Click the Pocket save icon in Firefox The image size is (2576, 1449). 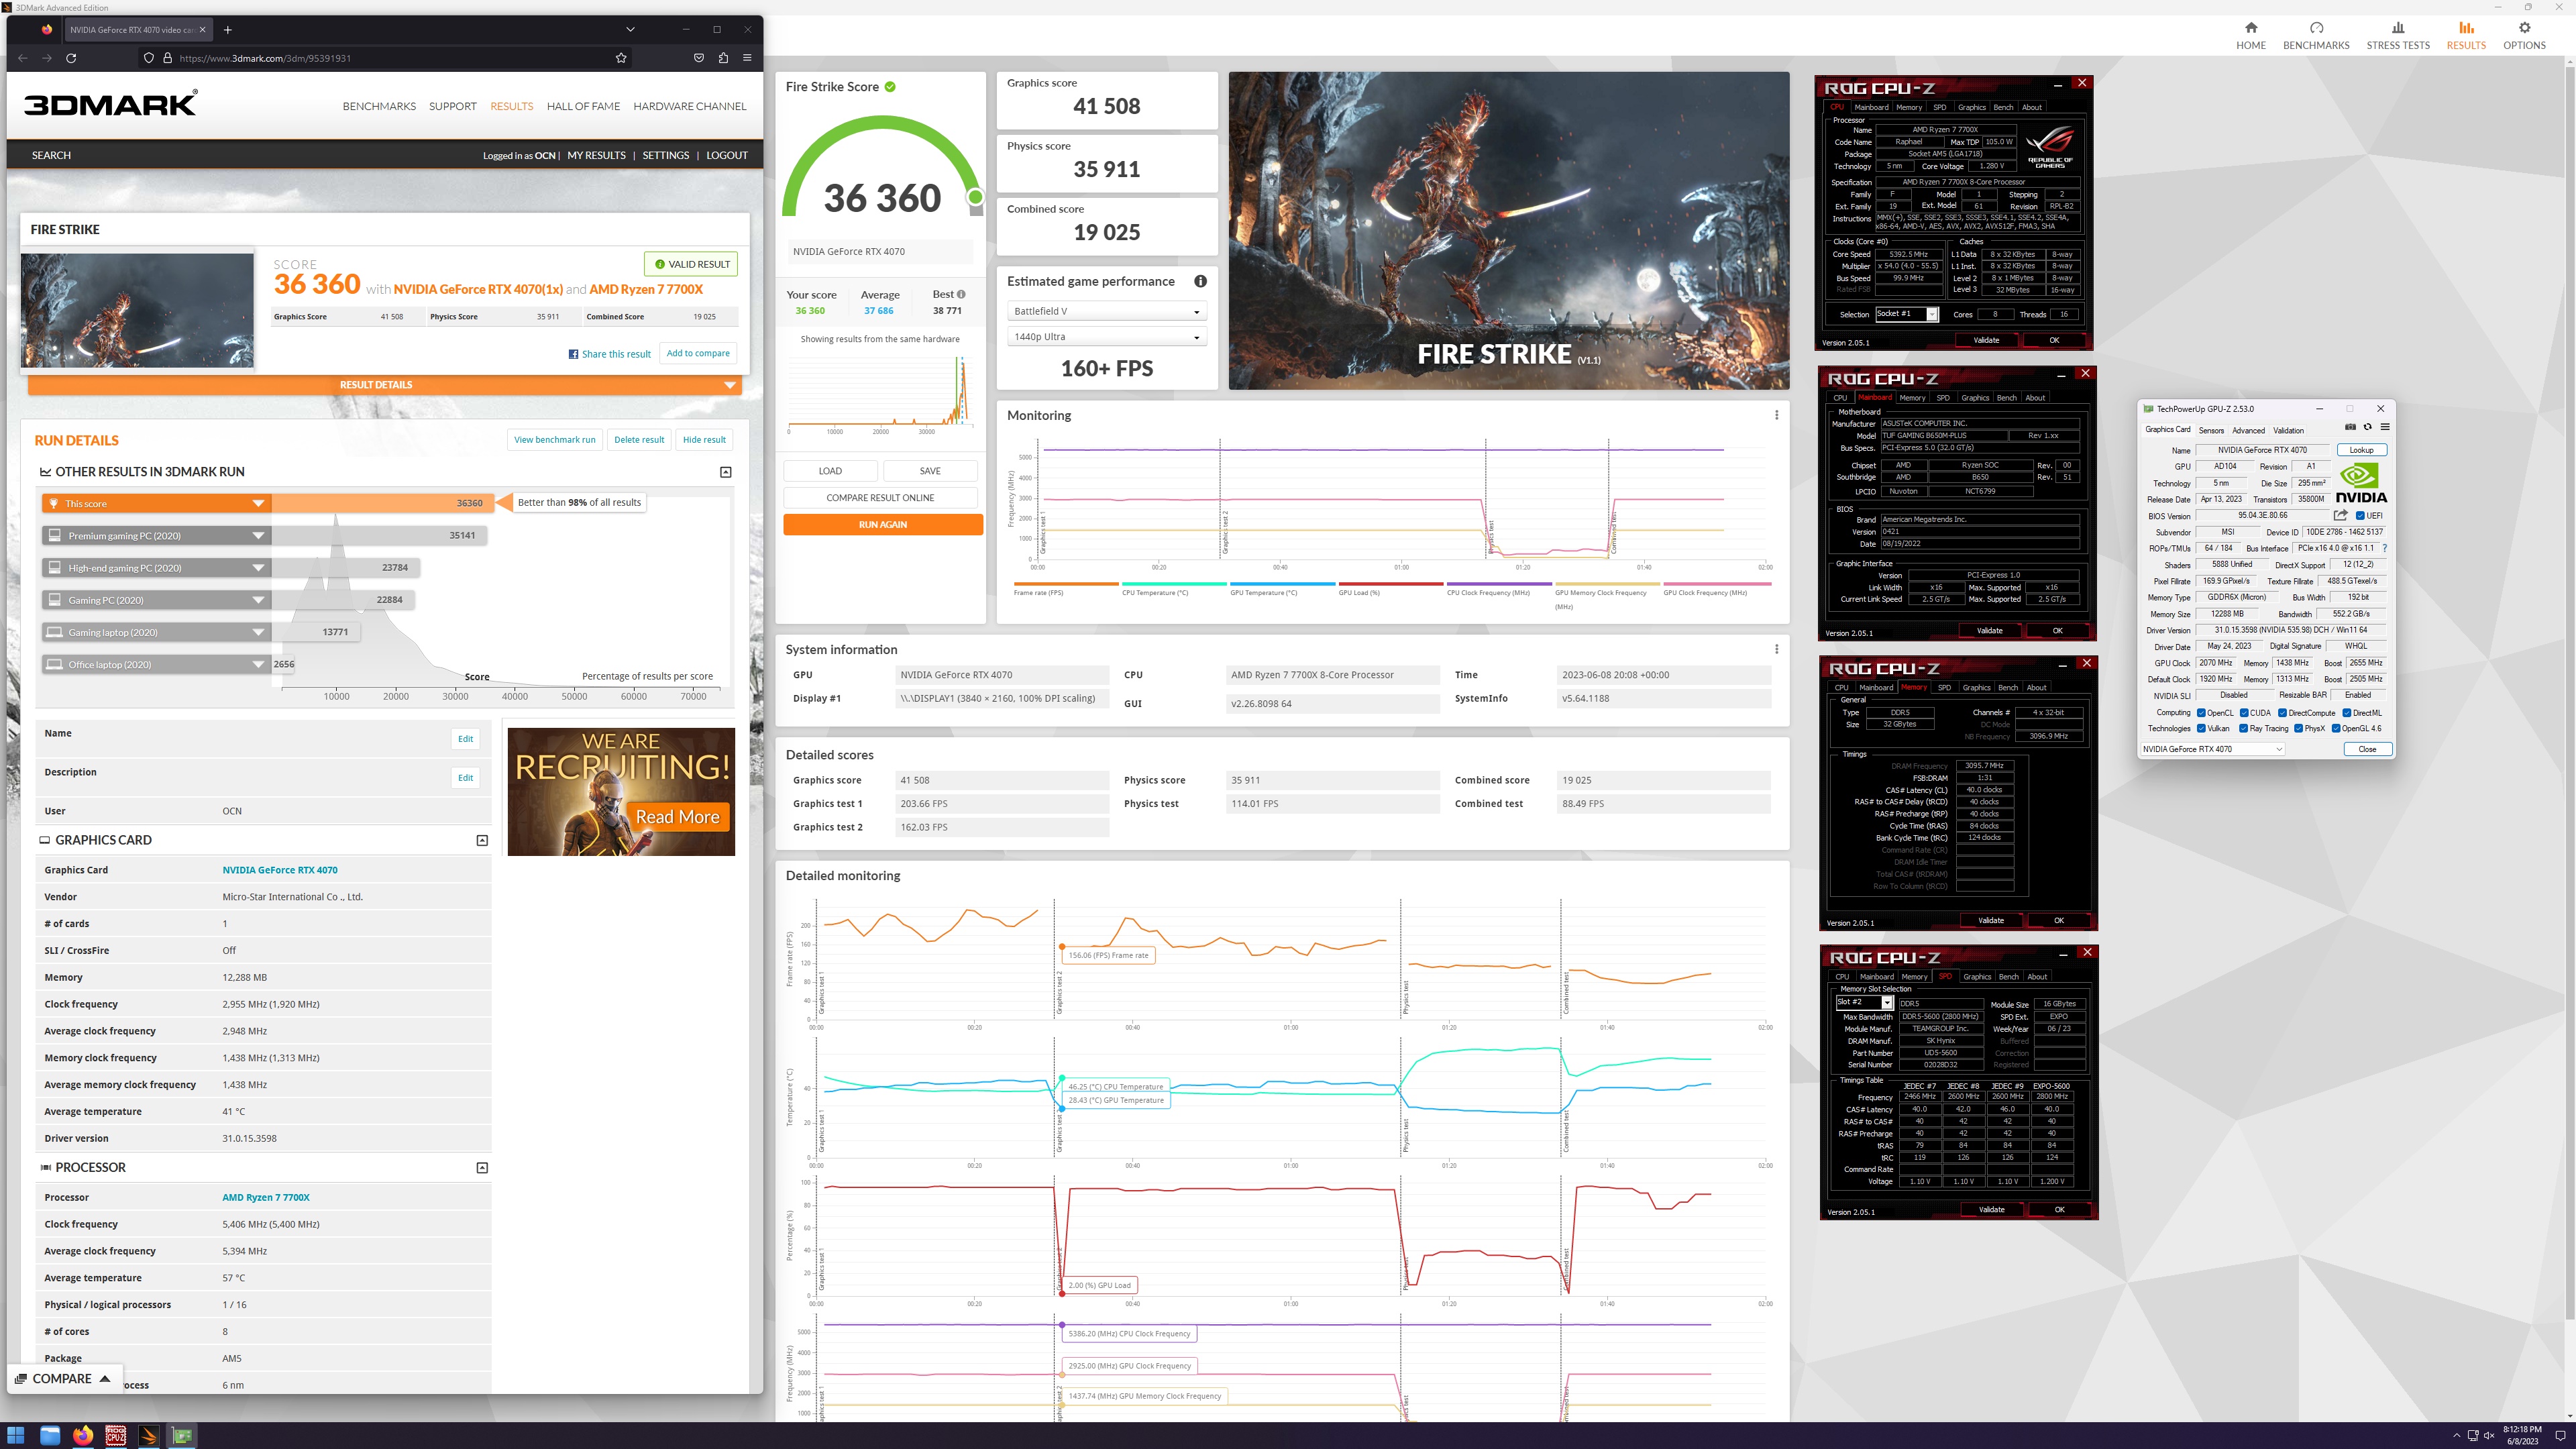698,58
